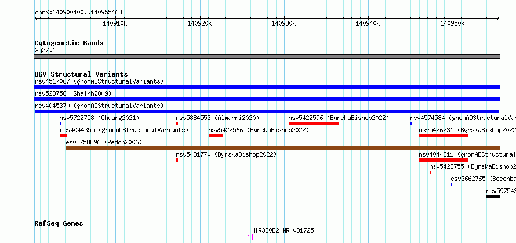This screenshot has height=243, width=516.
Task: Select the small blue nsv5722758 marker
Action: pyautogui.click(x=60, y=124)
